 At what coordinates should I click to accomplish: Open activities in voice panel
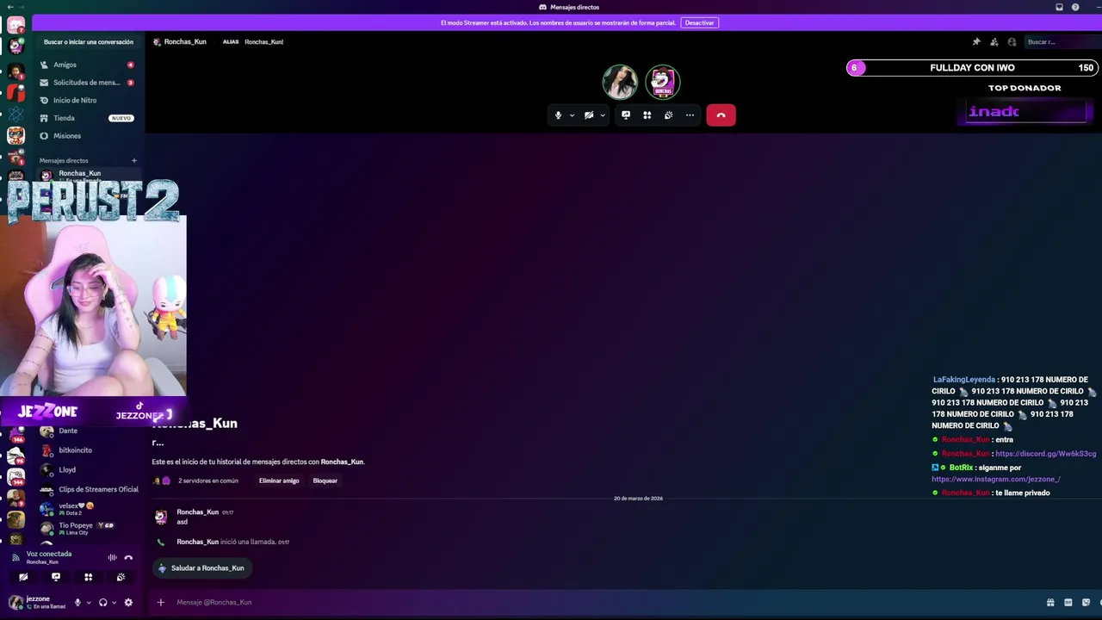tap(88, 577)
